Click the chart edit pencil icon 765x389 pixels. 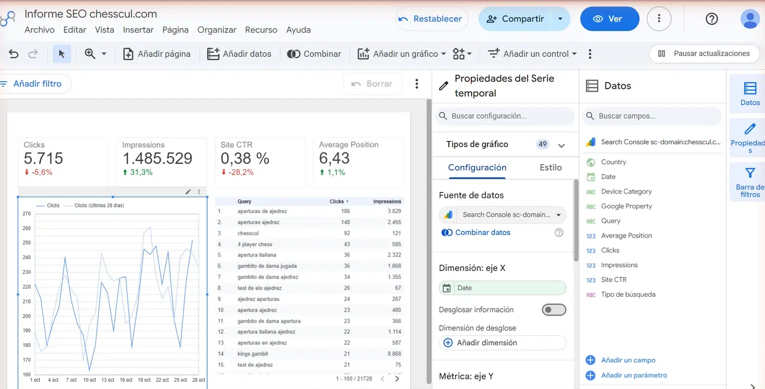click(x=188, y=192)
